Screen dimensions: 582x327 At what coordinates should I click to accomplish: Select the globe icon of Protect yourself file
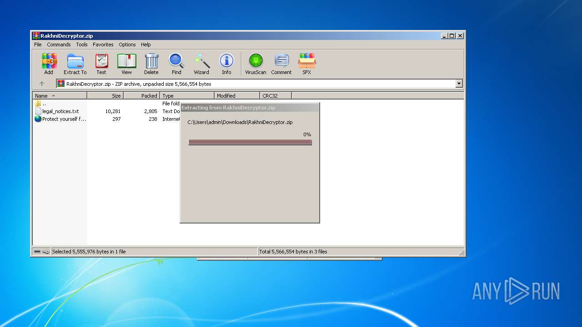point(38,119)
